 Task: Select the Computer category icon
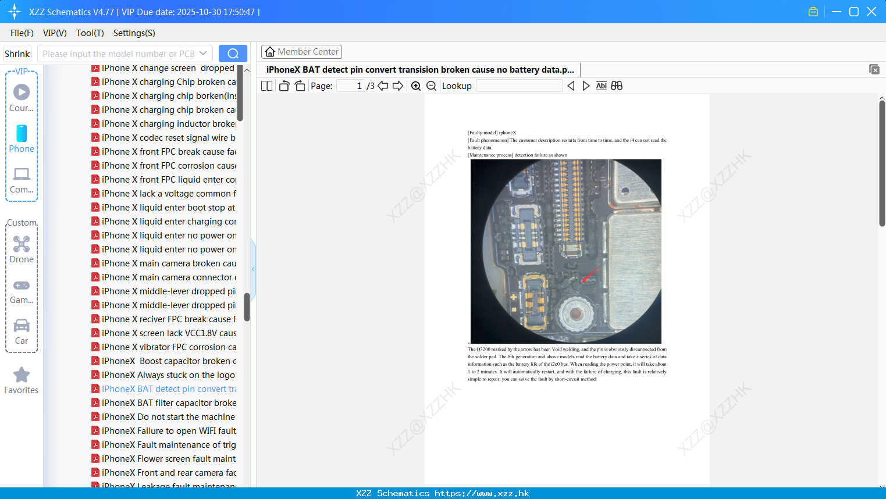[22, 180]
